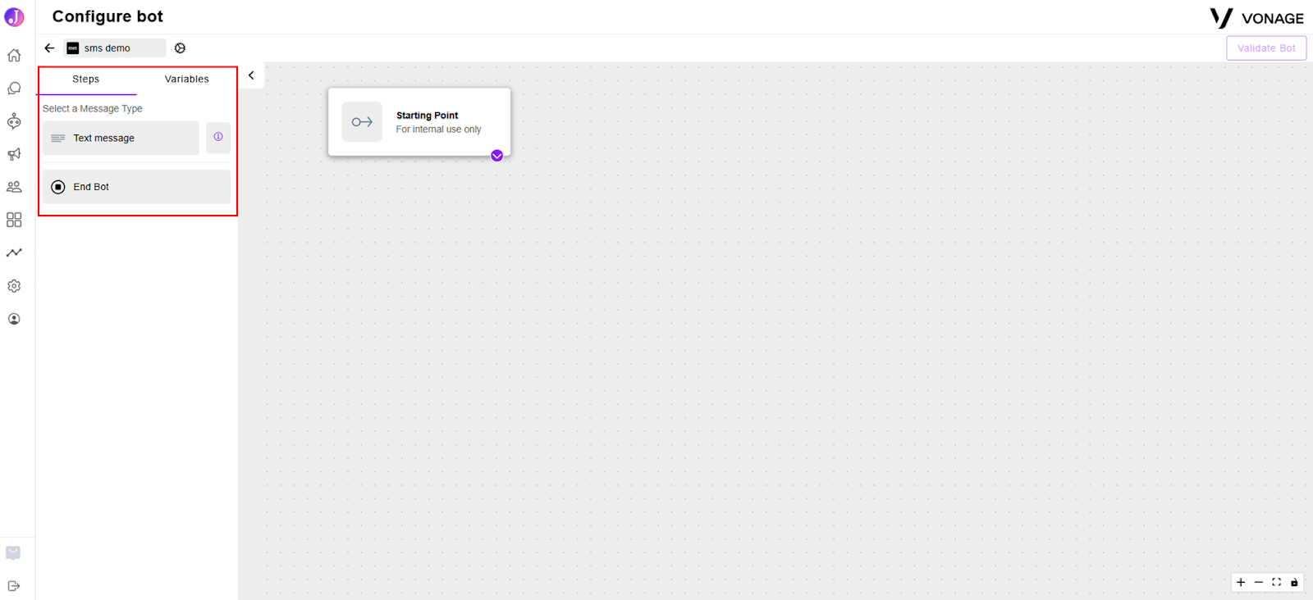
Task: Open the user profile icon in sidebar
Action: 14,319
